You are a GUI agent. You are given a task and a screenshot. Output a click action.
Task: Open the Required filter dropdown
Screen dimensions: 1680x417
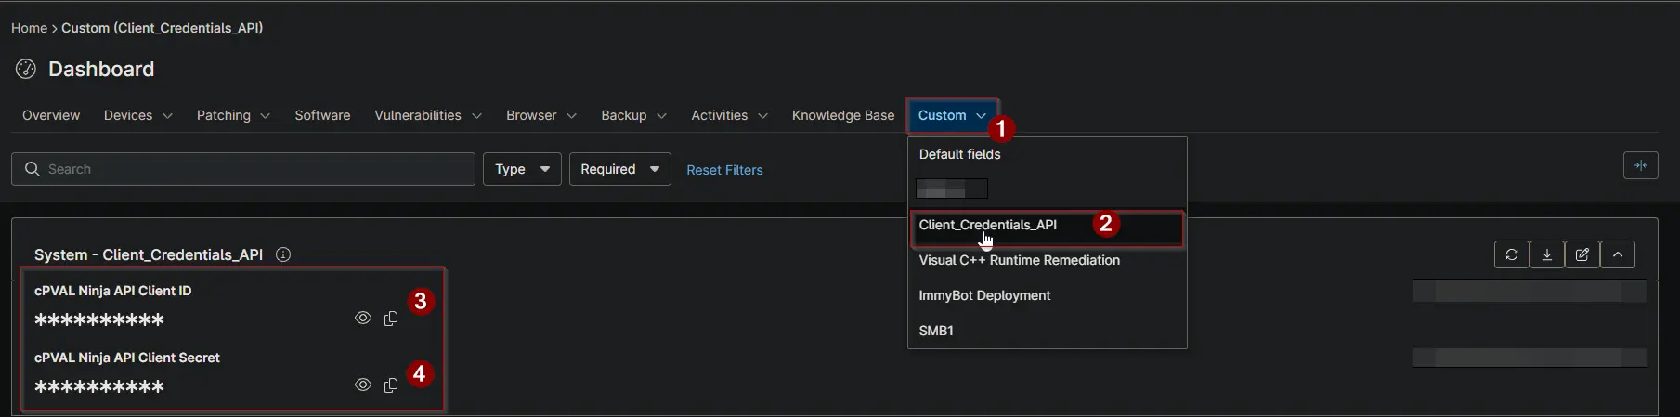(620, 169)
